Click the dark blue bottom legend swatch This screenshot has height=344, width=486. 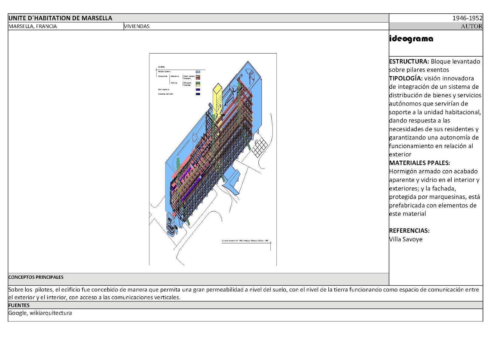pos(198,94)
